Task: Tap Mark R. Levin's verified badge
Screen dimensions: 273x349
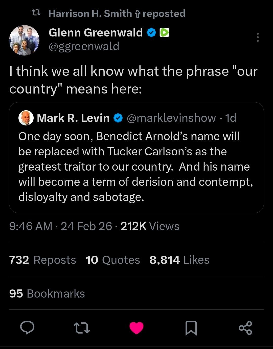Action: [118, 118]
